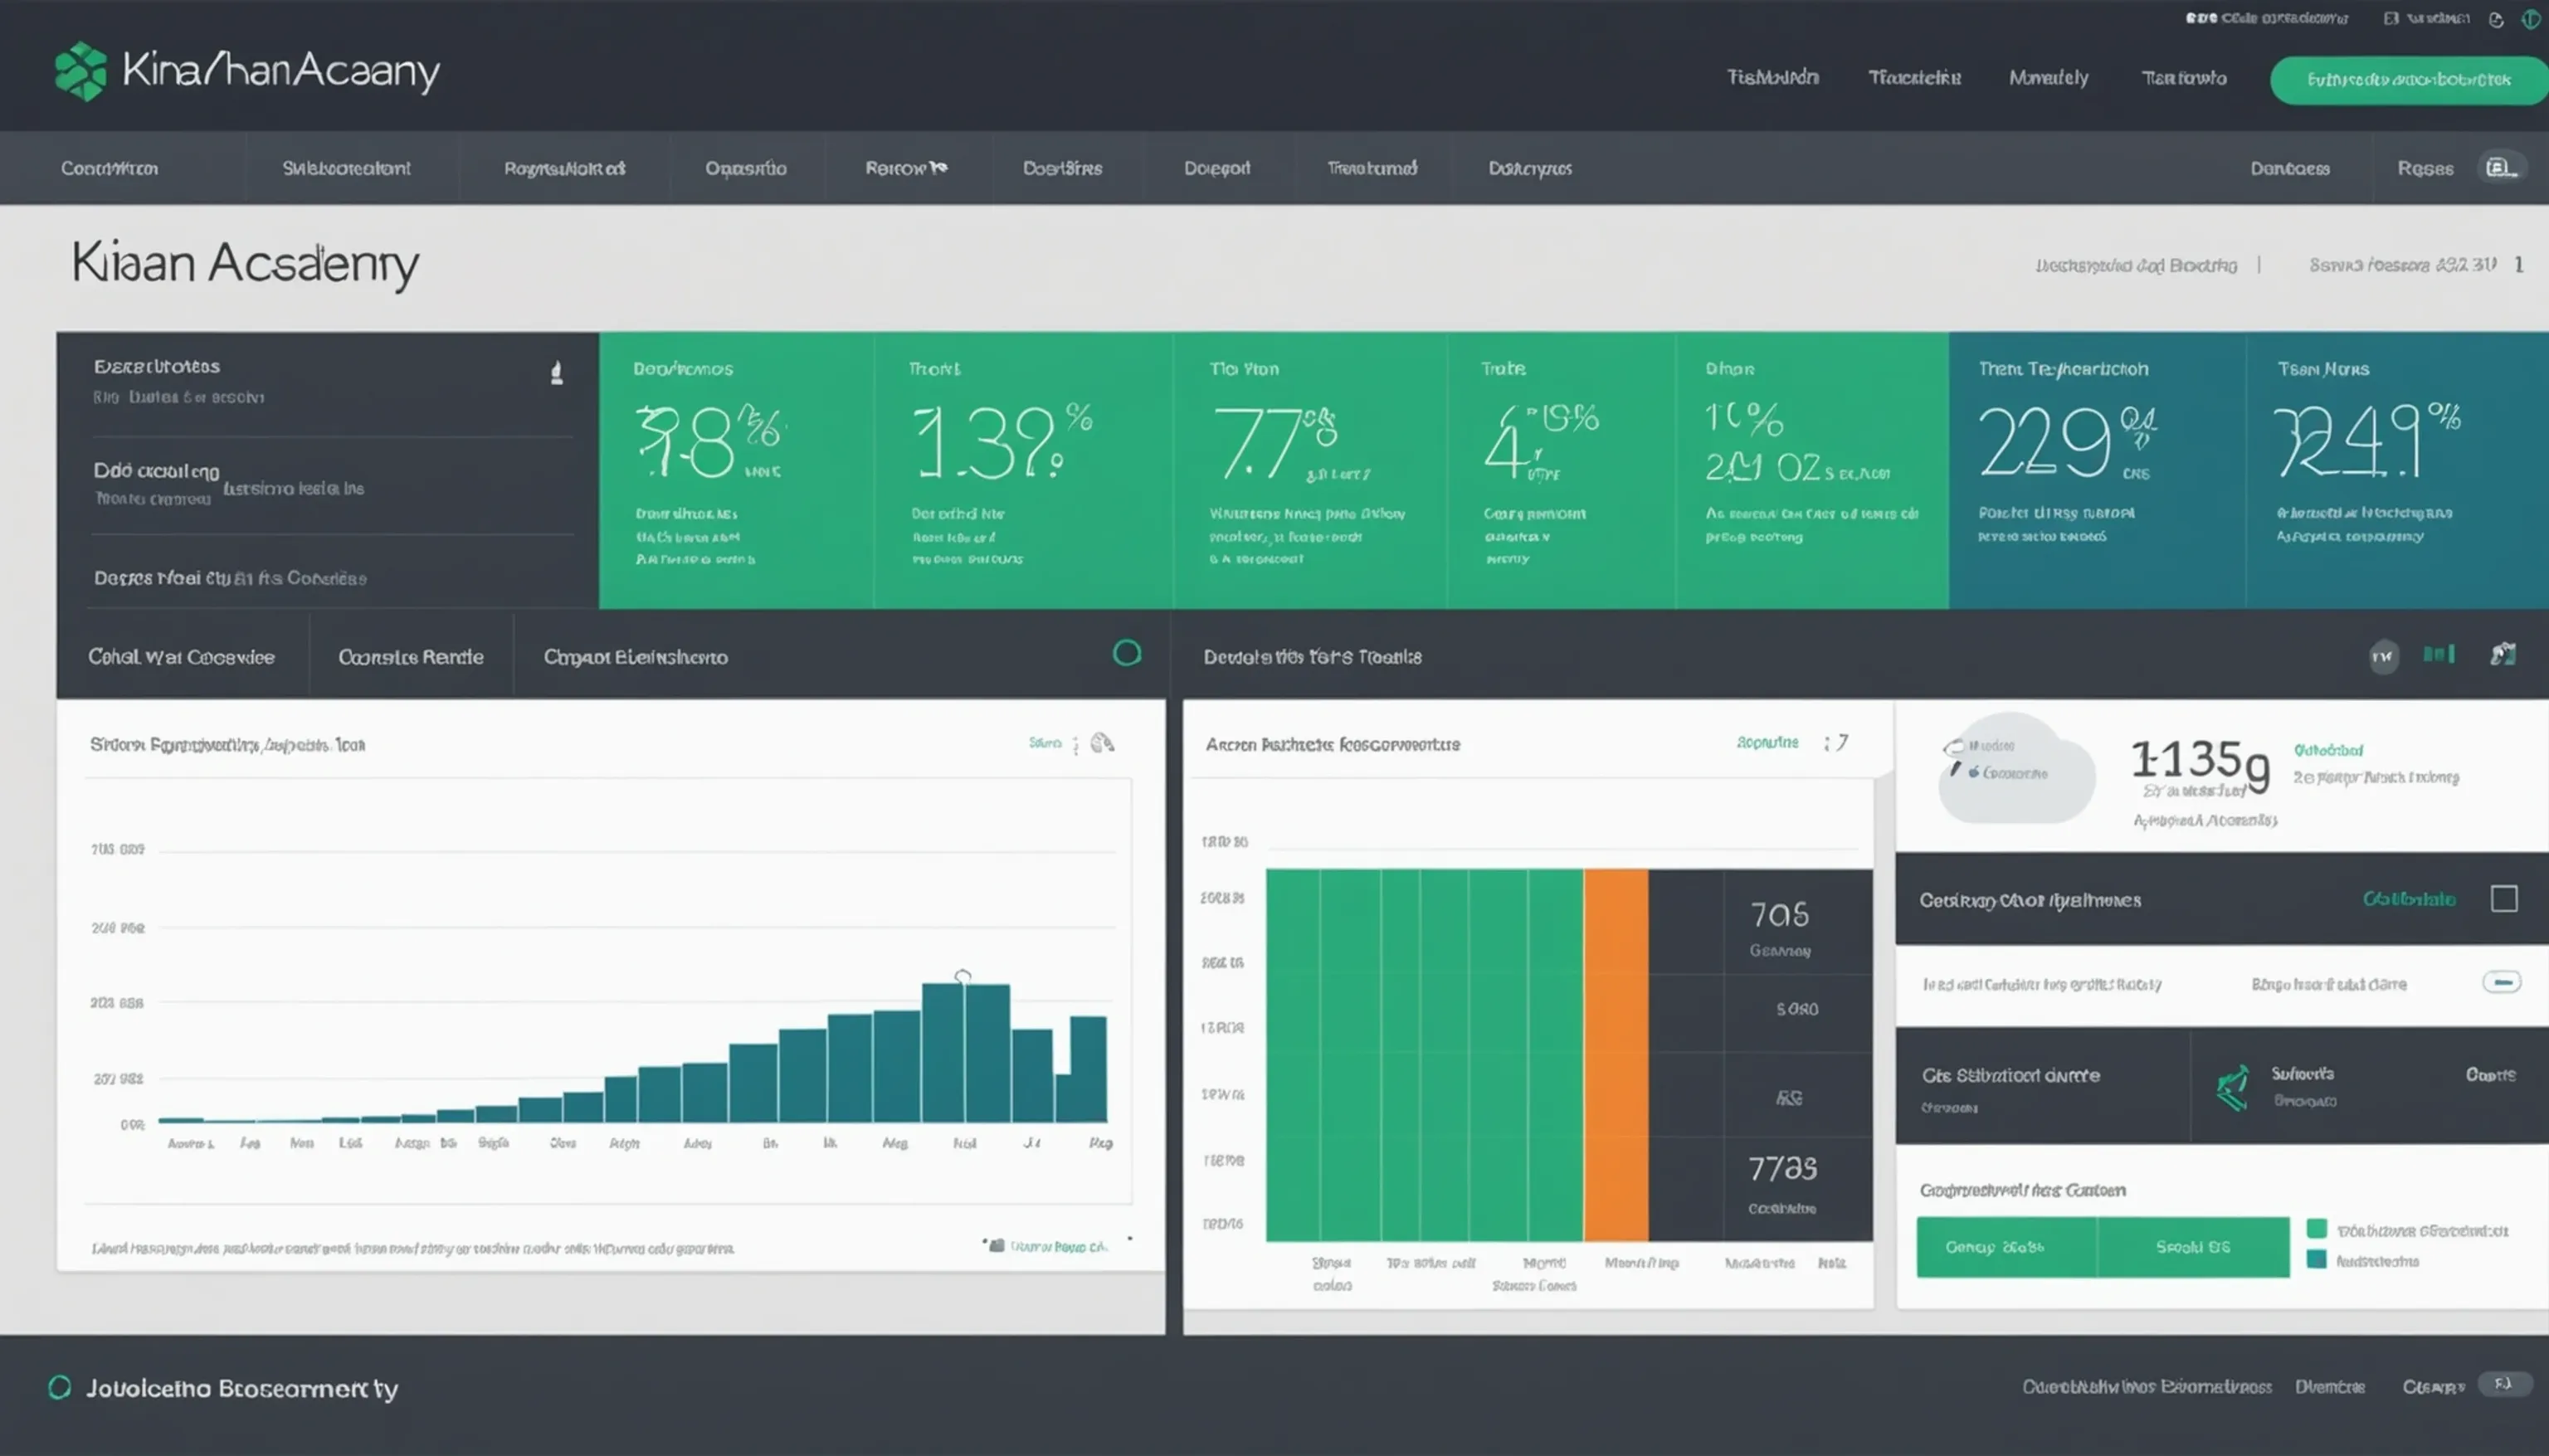Click the cursor icon next to 'Reroov' menu
Image resolution: width=2549 pixels, height=1456 pixels.
[937, 167]
